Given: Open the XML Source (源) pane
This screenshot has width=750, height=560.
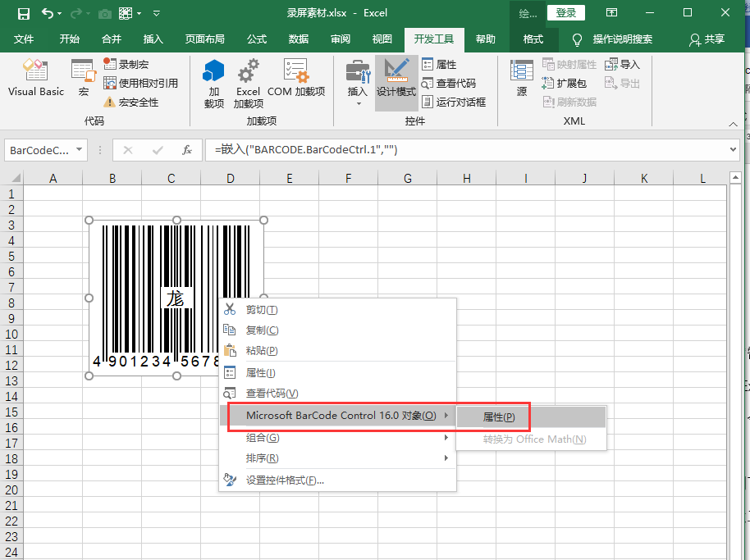Looking at the screenshot, I should (x=522, y=78).
